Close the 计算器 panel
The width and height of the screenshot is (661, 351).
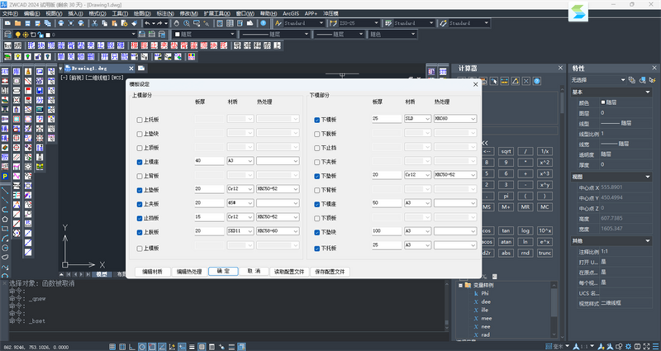[561, 68]
